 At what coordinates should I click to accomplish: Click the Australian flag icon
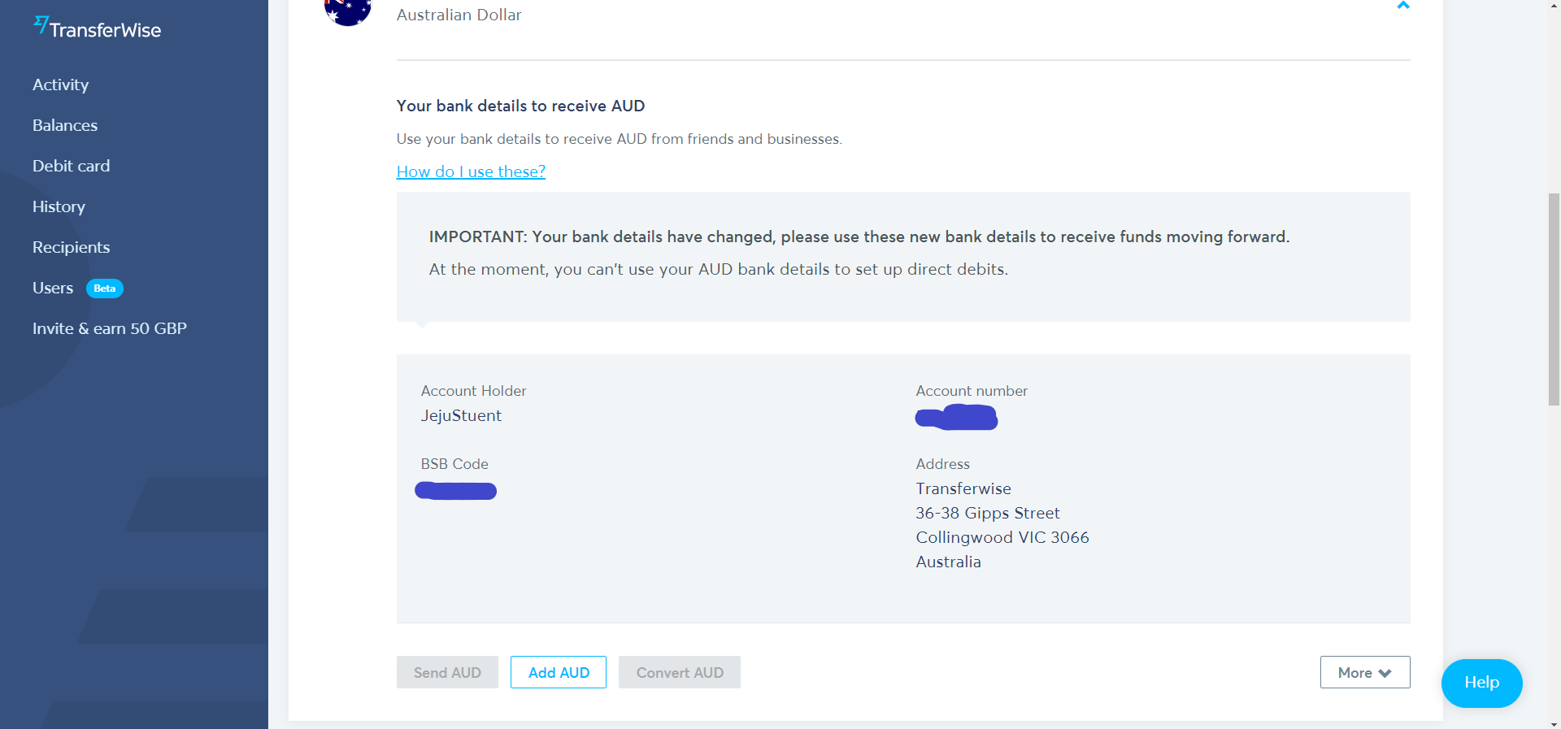pyautogui.click(x=348, y=11)
